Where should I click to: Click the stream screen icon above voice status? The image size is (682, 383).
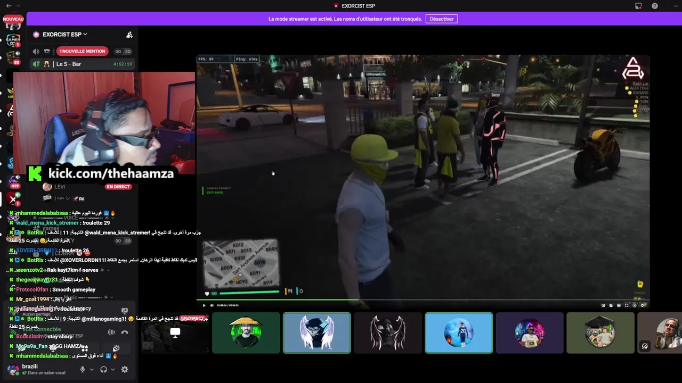click(125, 311)
